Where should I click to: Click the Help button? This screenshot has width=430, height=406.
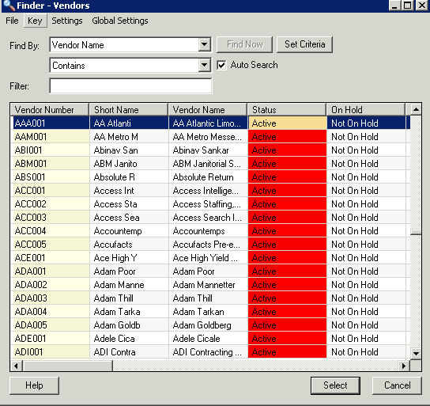pyautogui.click(x=34, y=385)
